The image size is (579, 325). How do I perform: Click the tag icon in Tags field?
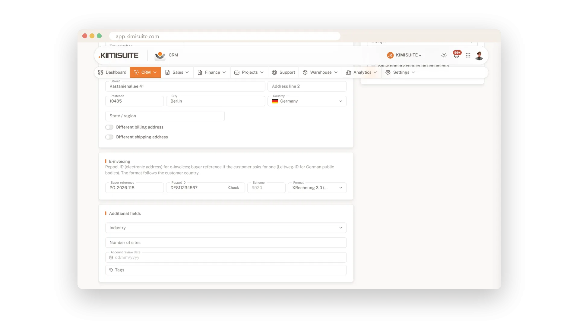point(111,270)
